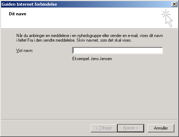Viewport: 179px width, 137px height.
Task: Select the Vist navn label
Action: click(x=25, y=51)
